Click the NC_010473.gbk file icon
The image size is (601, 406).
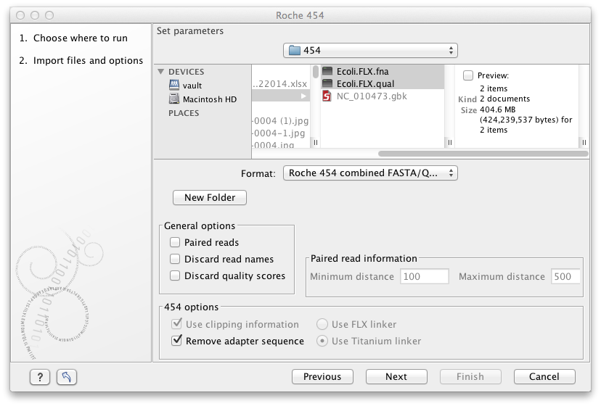327,96
